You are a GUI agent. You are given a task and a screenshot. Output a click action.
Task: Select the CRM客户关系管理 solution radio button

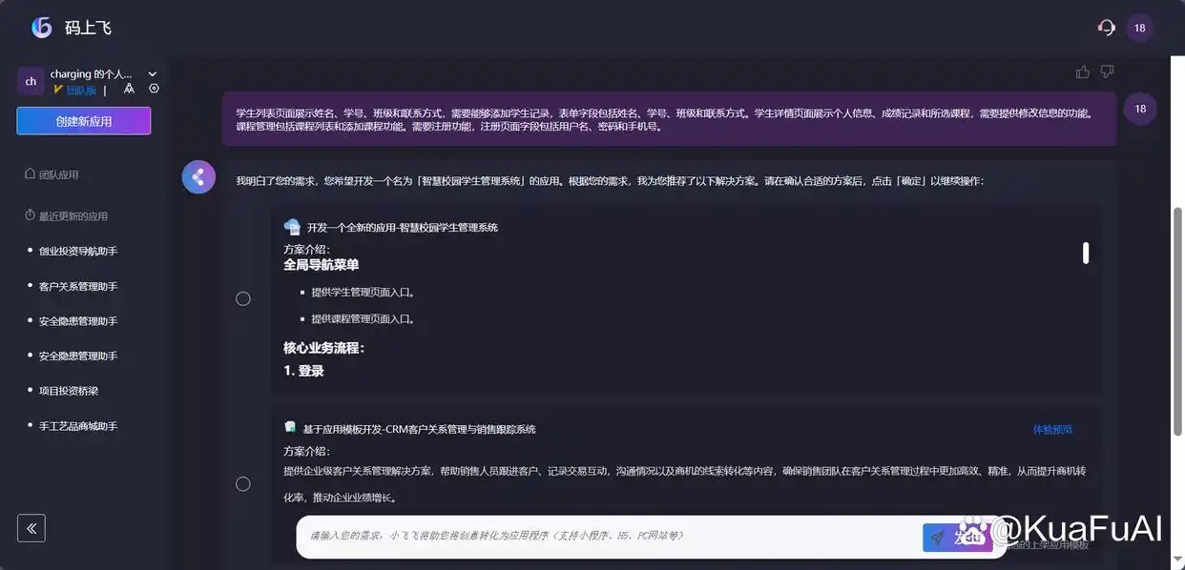243,483
